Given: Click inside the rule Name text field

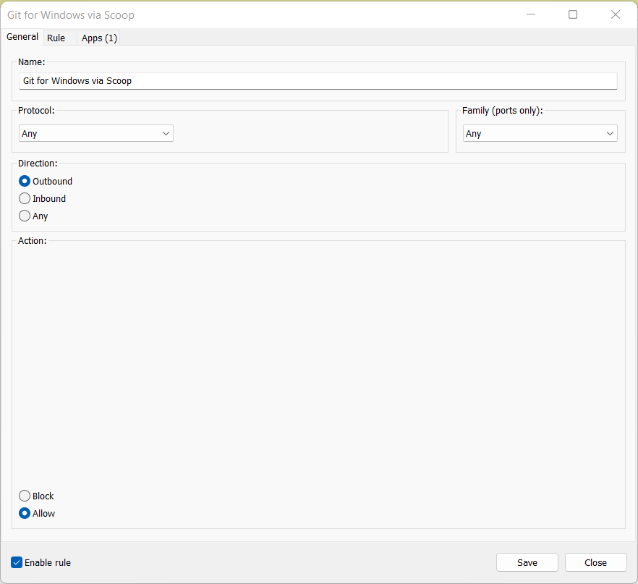Looking at the screenshot, I should (318, 80).
